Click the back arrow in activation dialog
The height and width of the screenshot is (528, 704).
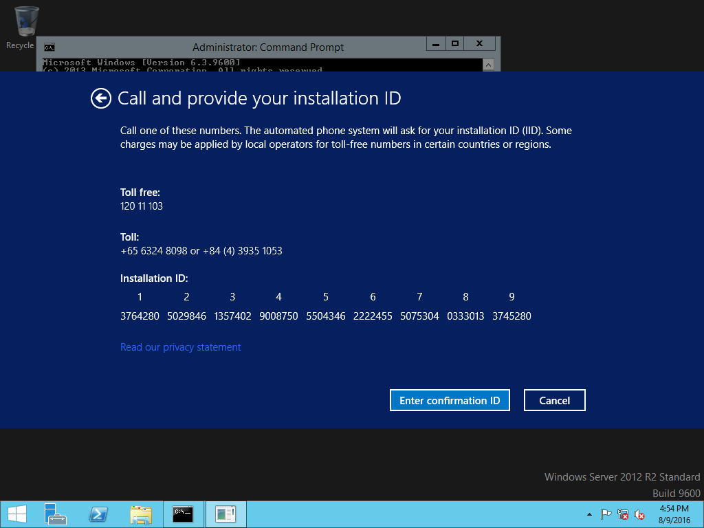pos(100,98)
